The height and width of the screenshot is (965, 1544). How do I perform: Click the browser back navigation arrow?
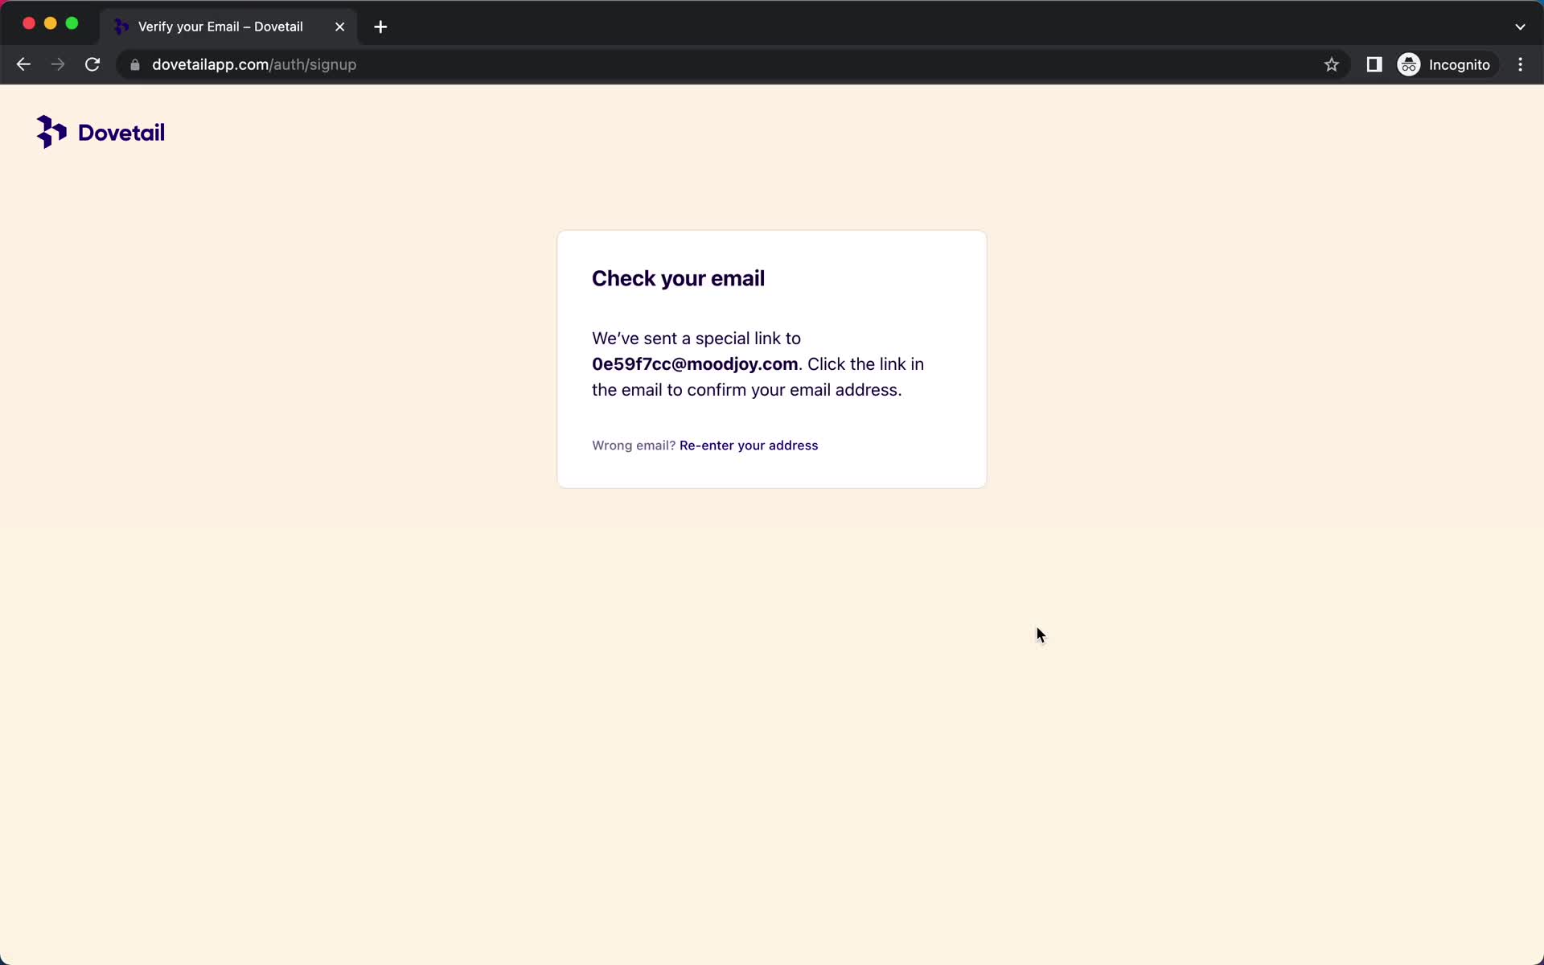pyautogui.click(x=23, y=64)
